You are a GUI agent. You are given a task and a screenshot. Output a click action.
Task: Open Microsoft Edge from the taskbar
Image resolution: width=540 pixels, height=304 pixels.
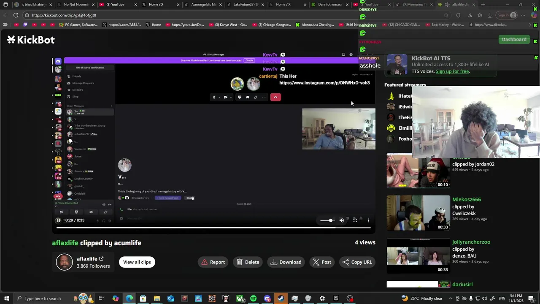click(x=129, y=299)
